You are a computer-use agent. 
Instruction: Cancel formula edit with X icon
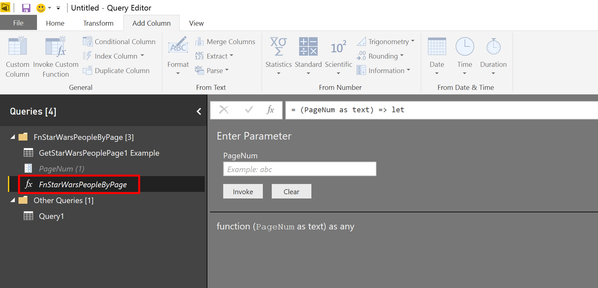(x=224, y=110)
